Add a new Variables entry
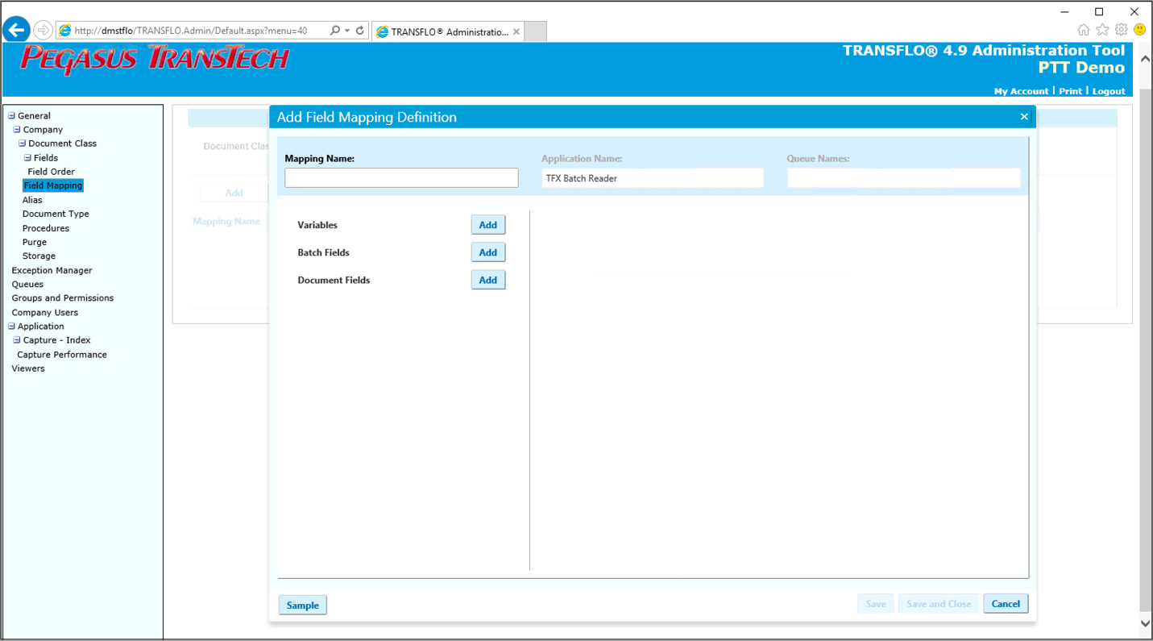Screen dimensions: 1153x641 click(x=487, y=225)
